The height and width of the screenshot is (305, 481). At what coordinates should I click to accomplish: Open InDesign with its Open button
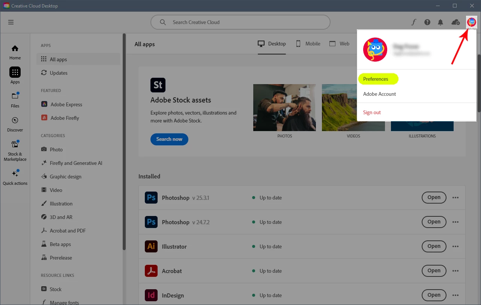click(x=434, y=295)
